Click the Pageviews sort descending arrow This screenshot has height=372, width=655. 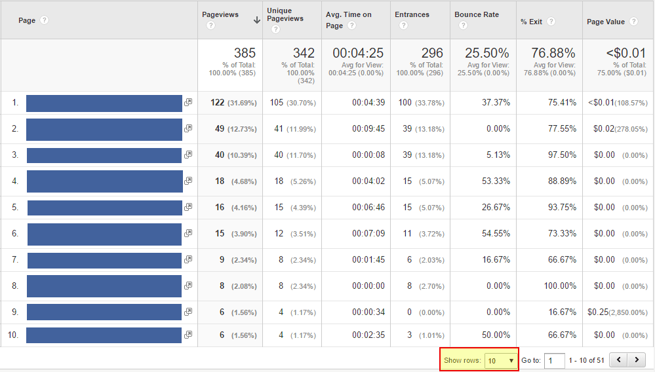point(256,20)
